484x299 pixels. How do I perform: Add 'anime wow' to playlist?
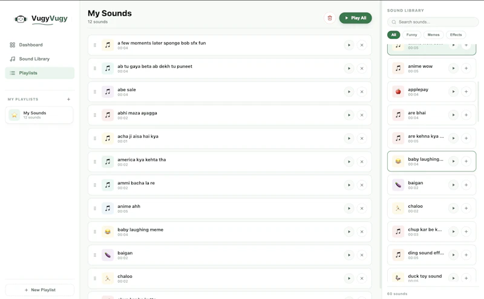(x=466, y=68)
